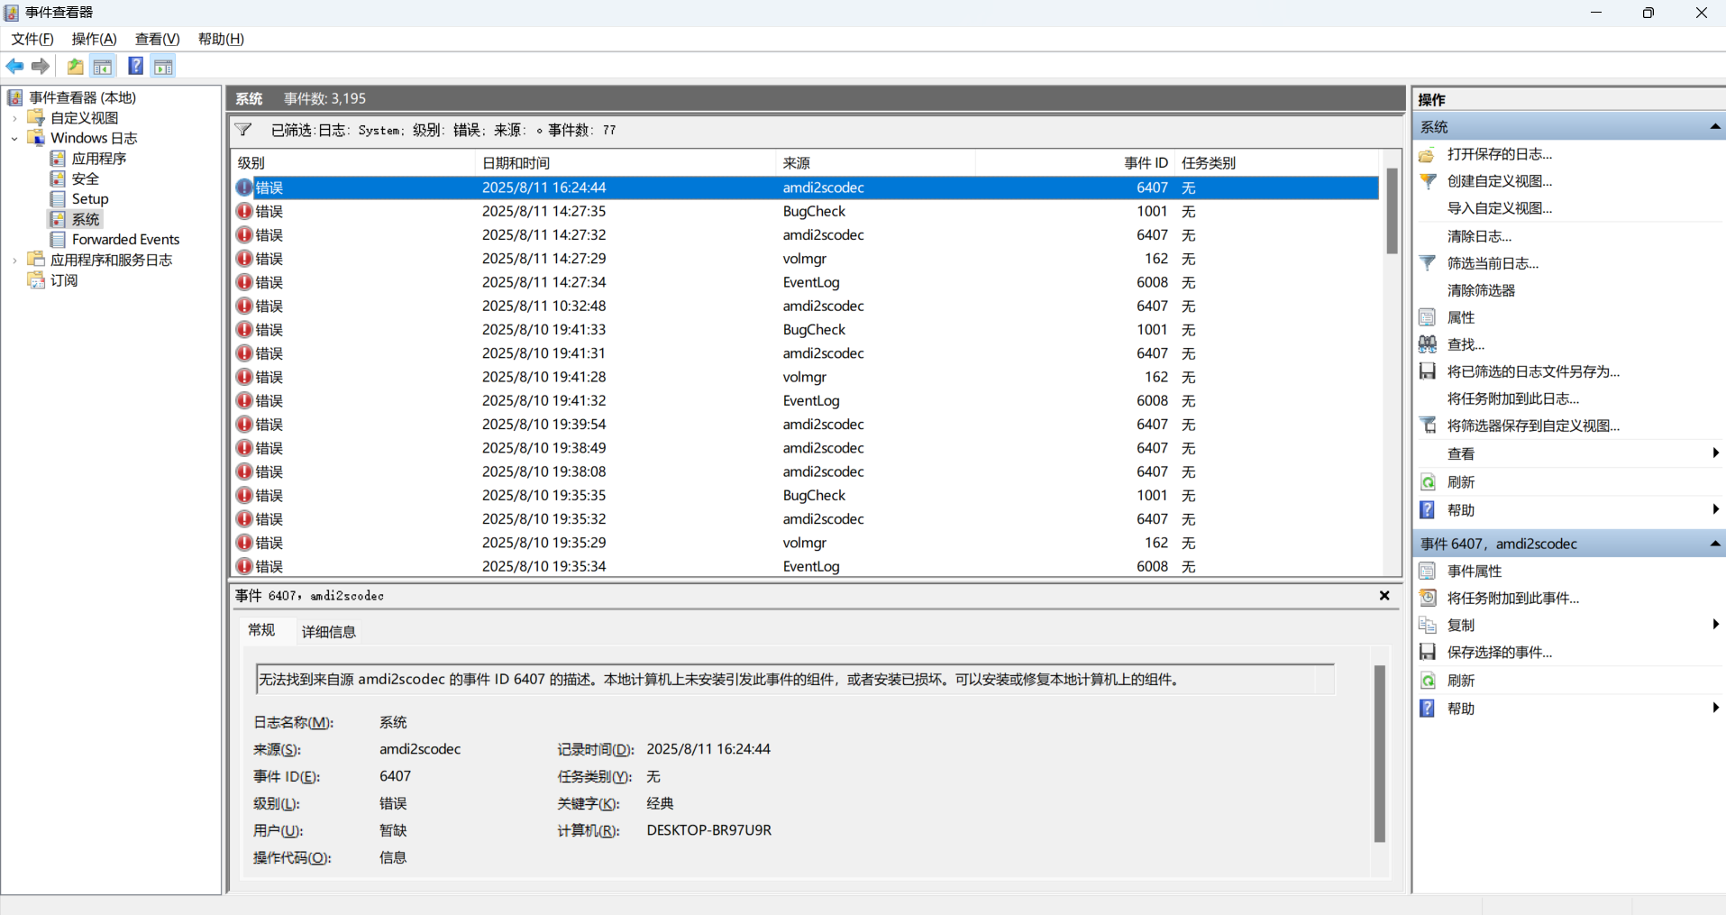Click the error icon of BugCheck 14:27:35 row
This screenshot has width=1726, height=915.
click(x=244, y=211)
